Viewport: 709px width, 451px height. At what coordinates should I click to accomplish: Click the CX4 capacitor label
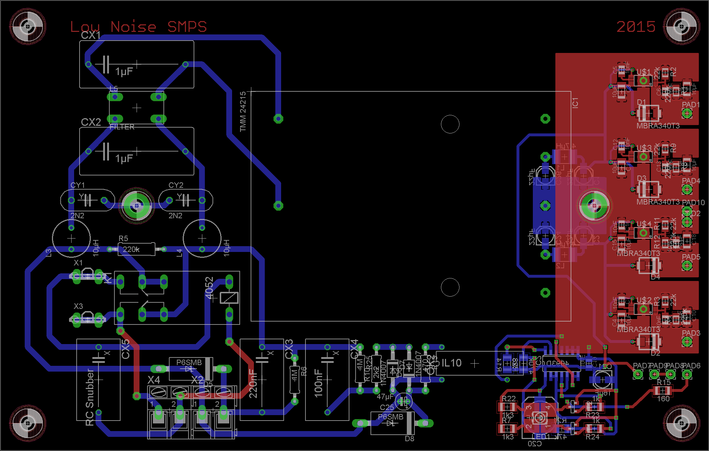coord(354,349)
